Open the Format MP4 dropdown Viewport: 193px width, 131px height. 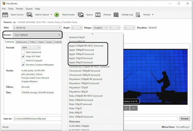[x=31, y=47]
